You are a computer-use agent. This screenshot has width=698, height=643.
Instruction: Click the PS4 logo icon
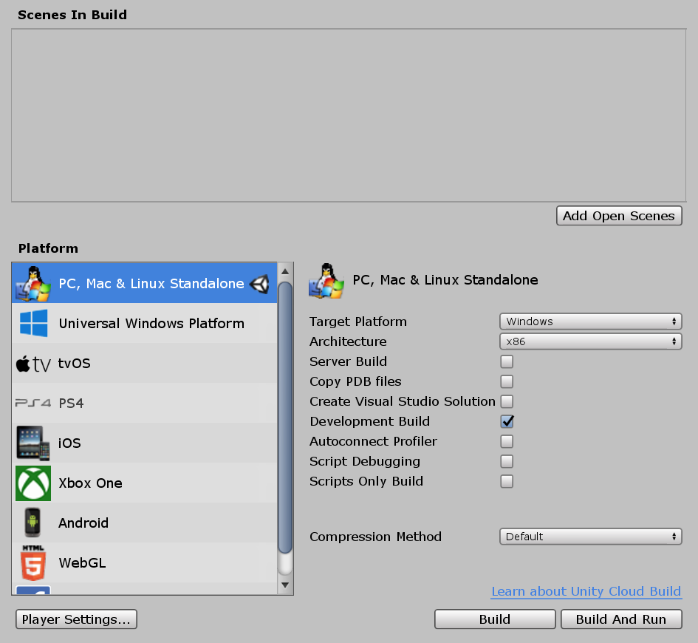pos(33,404)
